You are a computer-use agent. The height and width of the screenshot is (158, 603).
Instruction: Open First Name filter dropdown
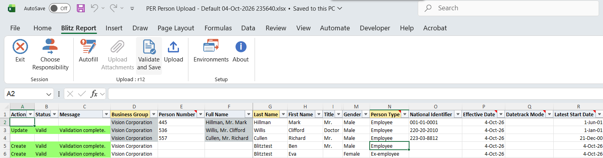pos(318,114)
